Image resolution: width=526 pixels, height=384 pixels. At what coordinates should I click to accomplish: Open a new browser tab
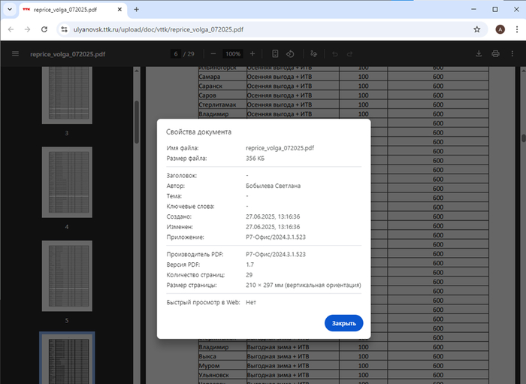coord(136,9)
